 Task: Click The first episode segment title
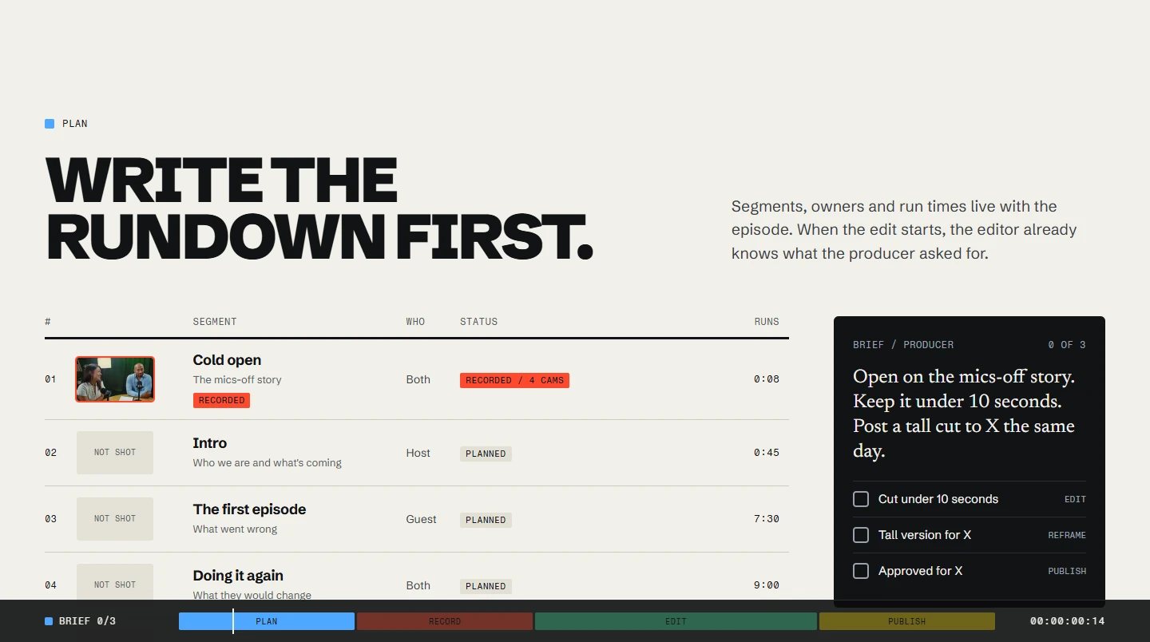tap(249, 509)
